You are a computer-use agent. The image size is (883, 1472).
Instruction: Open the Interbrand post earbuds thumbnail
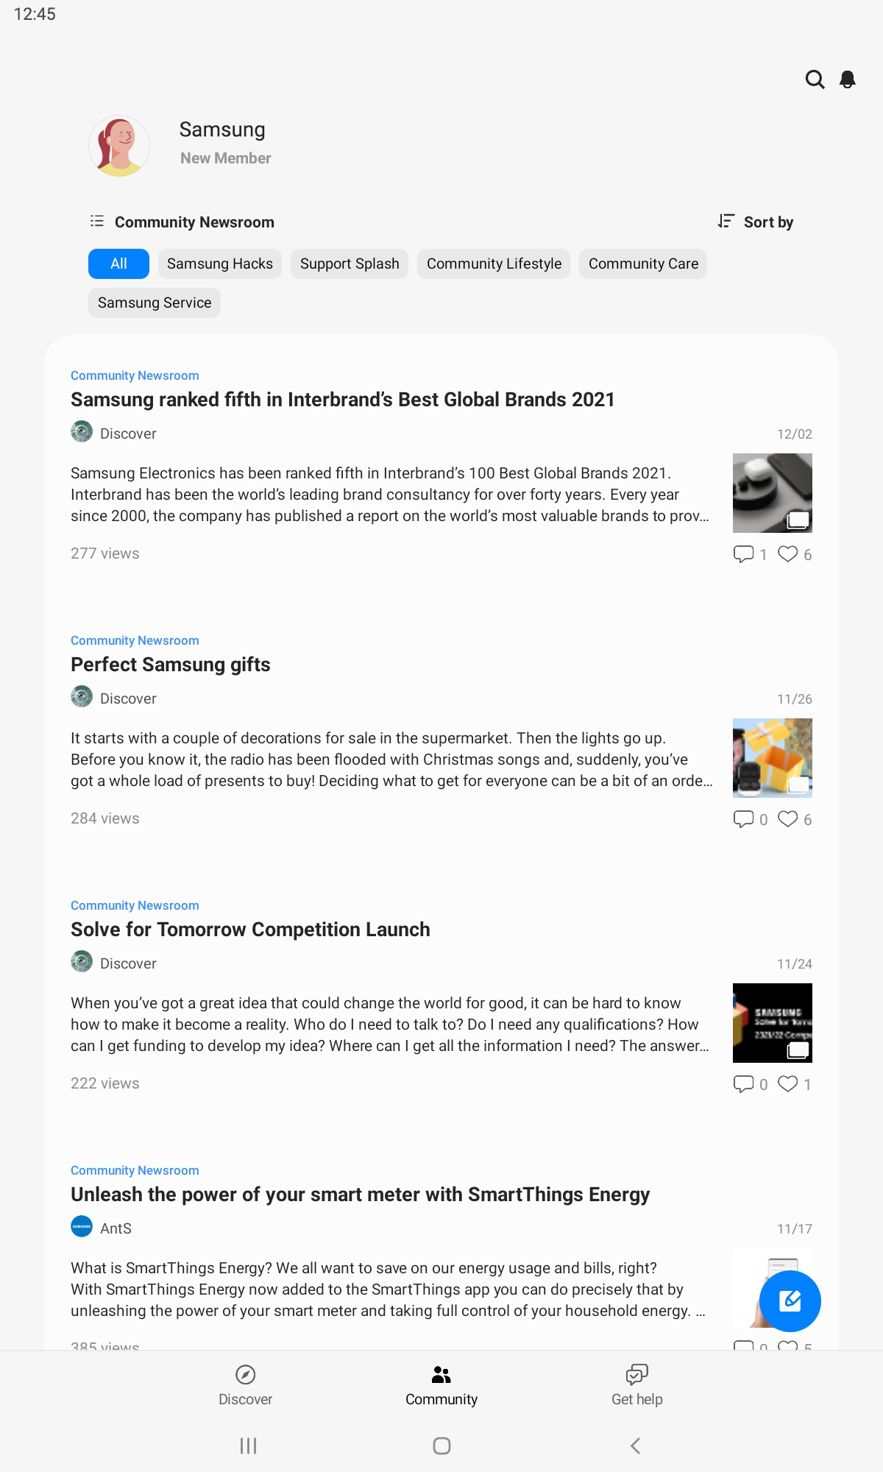pyautogui.click(x=773, y=493)
